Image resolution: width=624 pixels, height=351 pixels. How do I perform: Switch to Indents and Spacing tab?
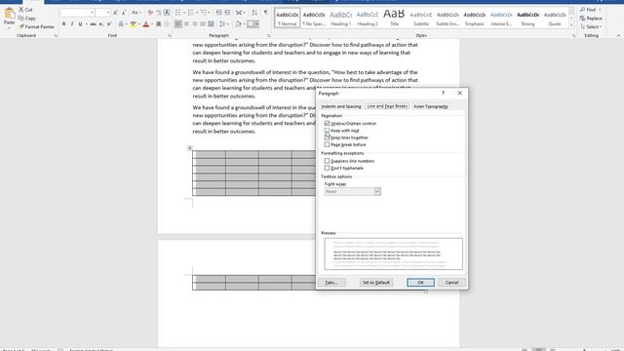(x=341, y=106)
